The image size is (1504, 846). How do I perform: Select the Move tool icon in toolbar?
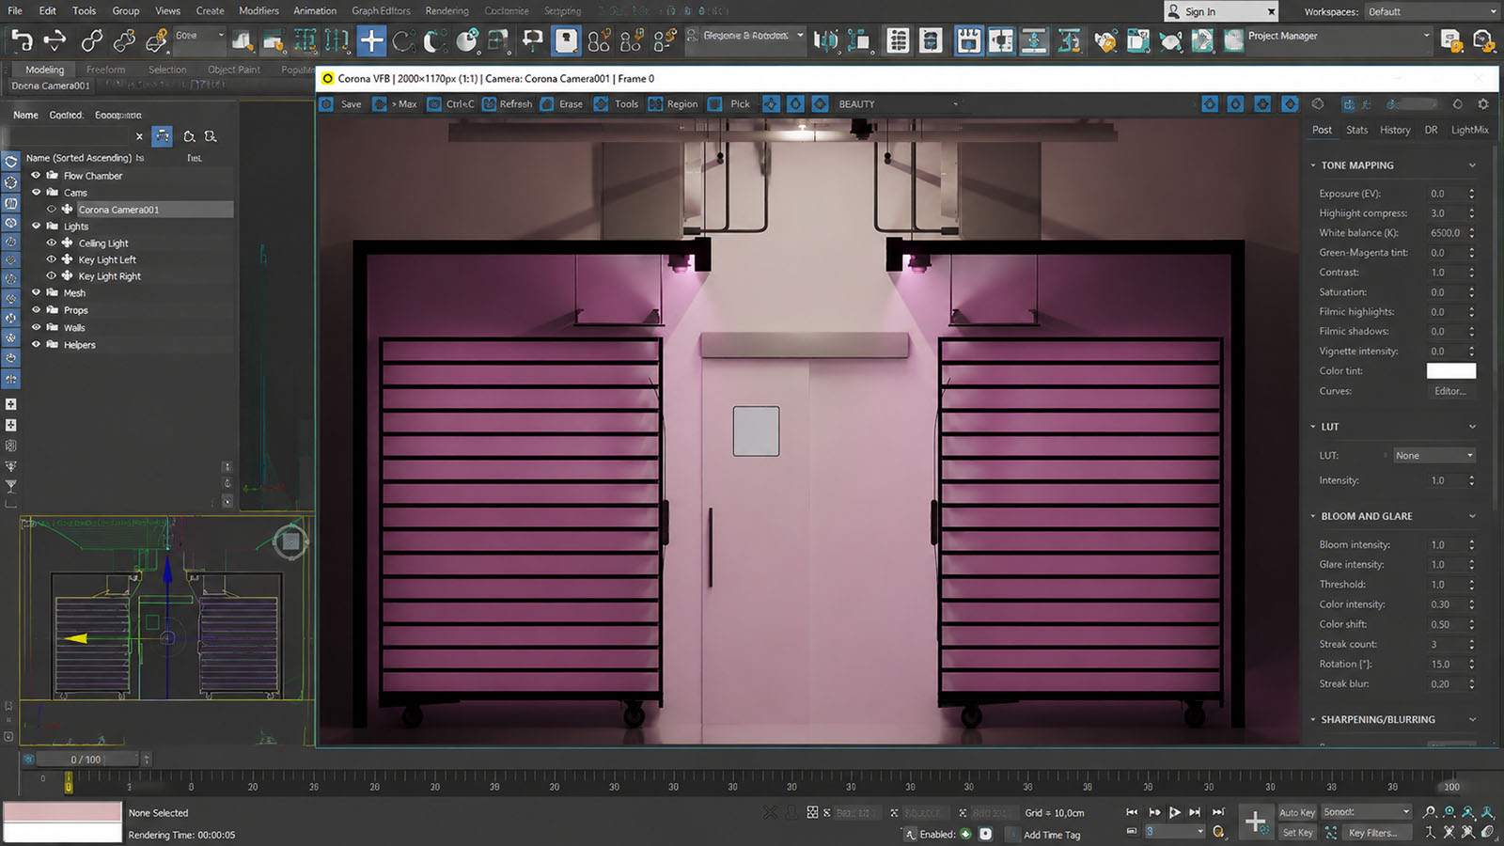pyautogui.click(x=371, y=40)
